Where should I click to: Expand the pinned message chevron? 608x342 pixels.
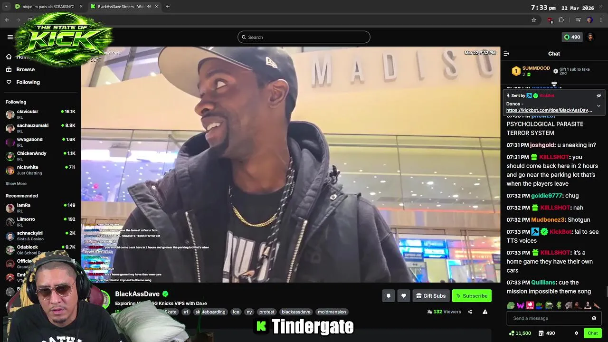pyautogui.click(x=598, y=105)
